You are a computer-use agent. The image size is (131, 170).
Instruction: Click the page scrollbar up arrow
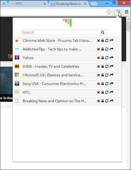tap(129, 19)
